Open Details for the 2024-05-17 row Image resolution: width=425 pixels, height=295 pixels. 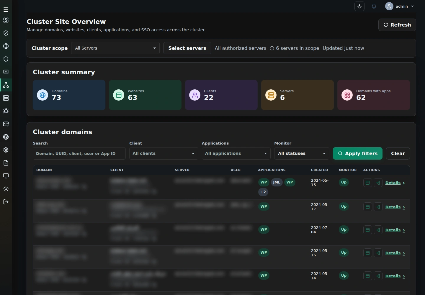395,207
